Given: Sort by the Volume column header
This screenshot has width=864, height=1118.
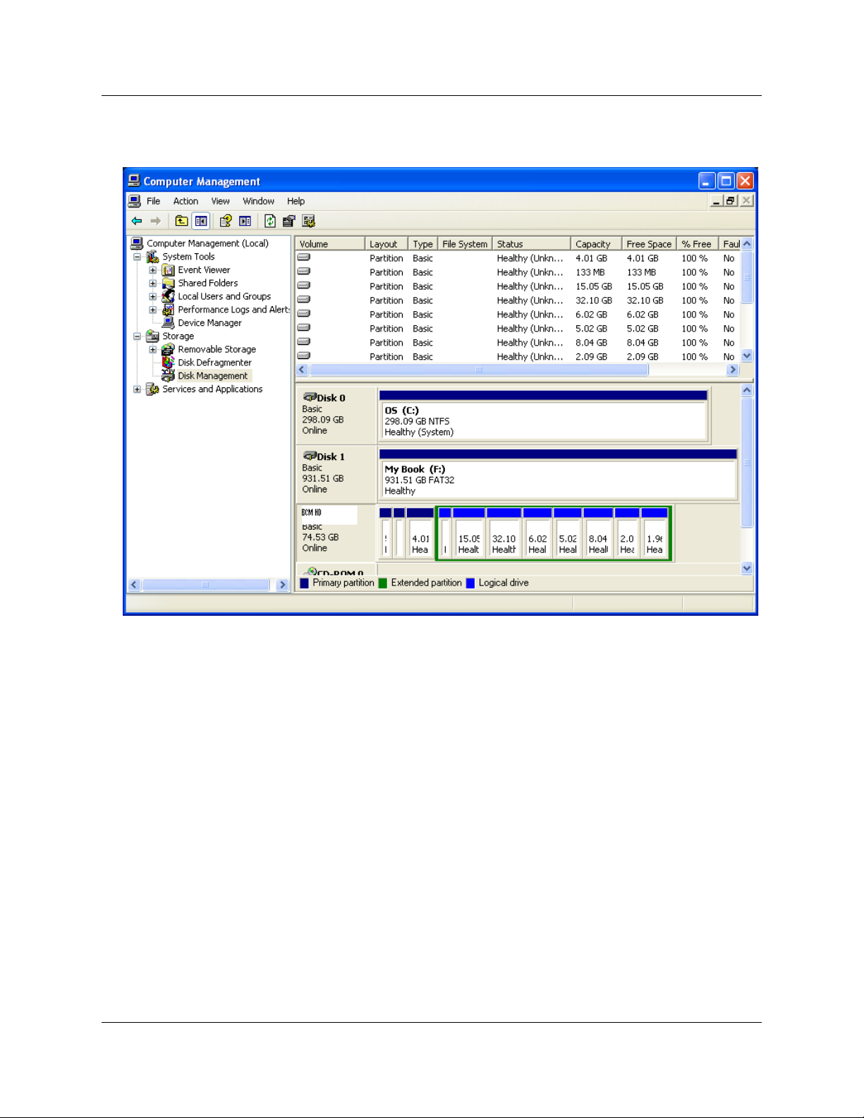Looking at the screenshot, I should tap(329, 244).
